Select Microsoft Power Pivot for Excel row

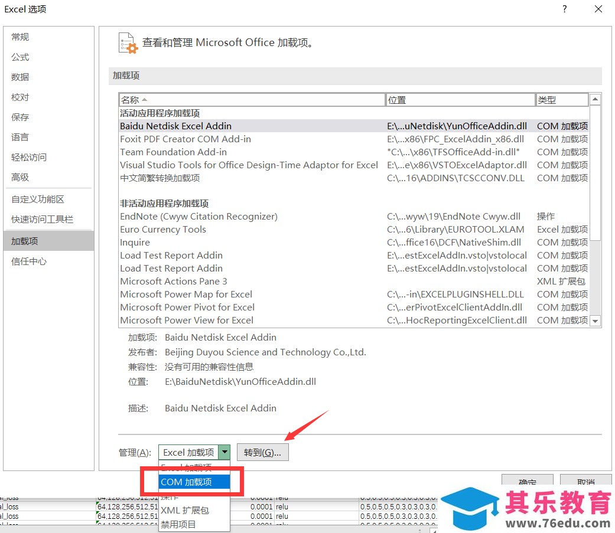click(354, 308)
